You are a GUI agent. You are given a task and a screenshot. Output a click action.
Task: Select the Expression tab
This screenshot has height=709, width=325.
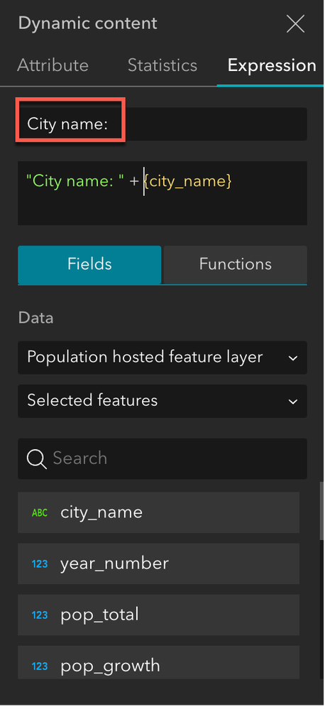[x=272, y=65]
